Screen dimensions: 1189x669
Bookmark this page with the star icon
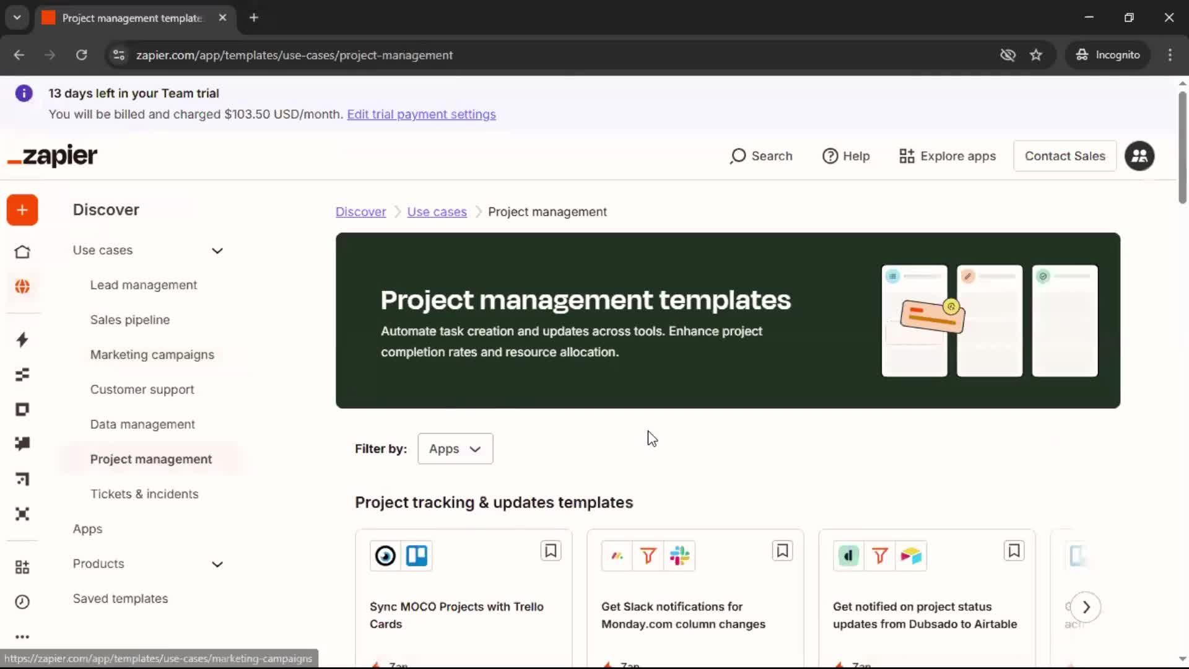[1036, 55]
